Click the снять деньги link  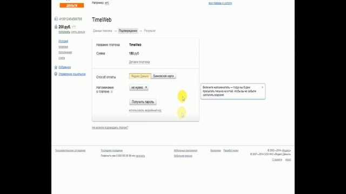tap(78, 32)
